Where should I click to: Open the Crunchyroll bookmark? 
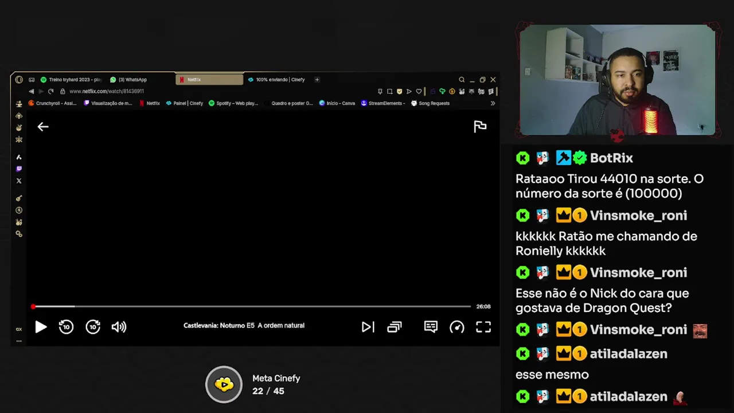52,103
